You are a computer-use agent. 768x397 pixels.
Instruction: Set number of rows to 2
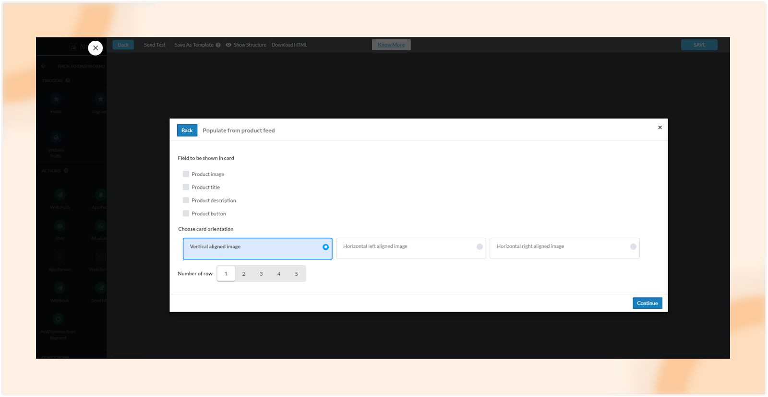click(244, 274)
